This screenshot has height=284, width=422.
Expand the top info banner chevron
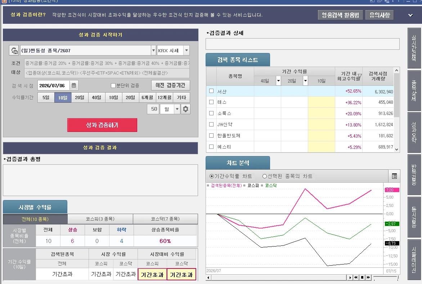click(410, 15)
